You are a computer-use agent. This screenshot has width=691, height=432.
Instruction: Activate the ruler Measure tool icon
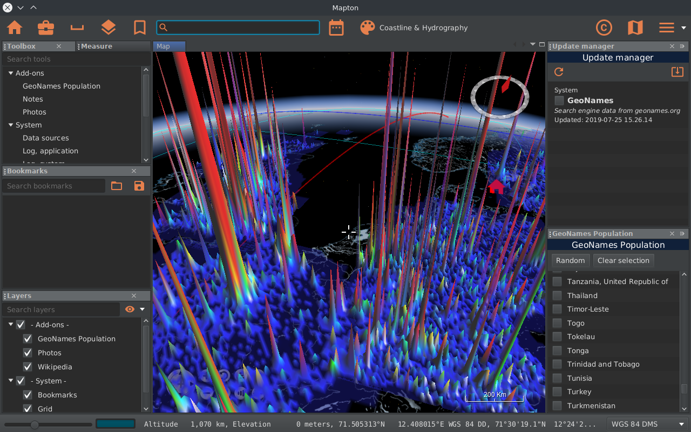77,28
